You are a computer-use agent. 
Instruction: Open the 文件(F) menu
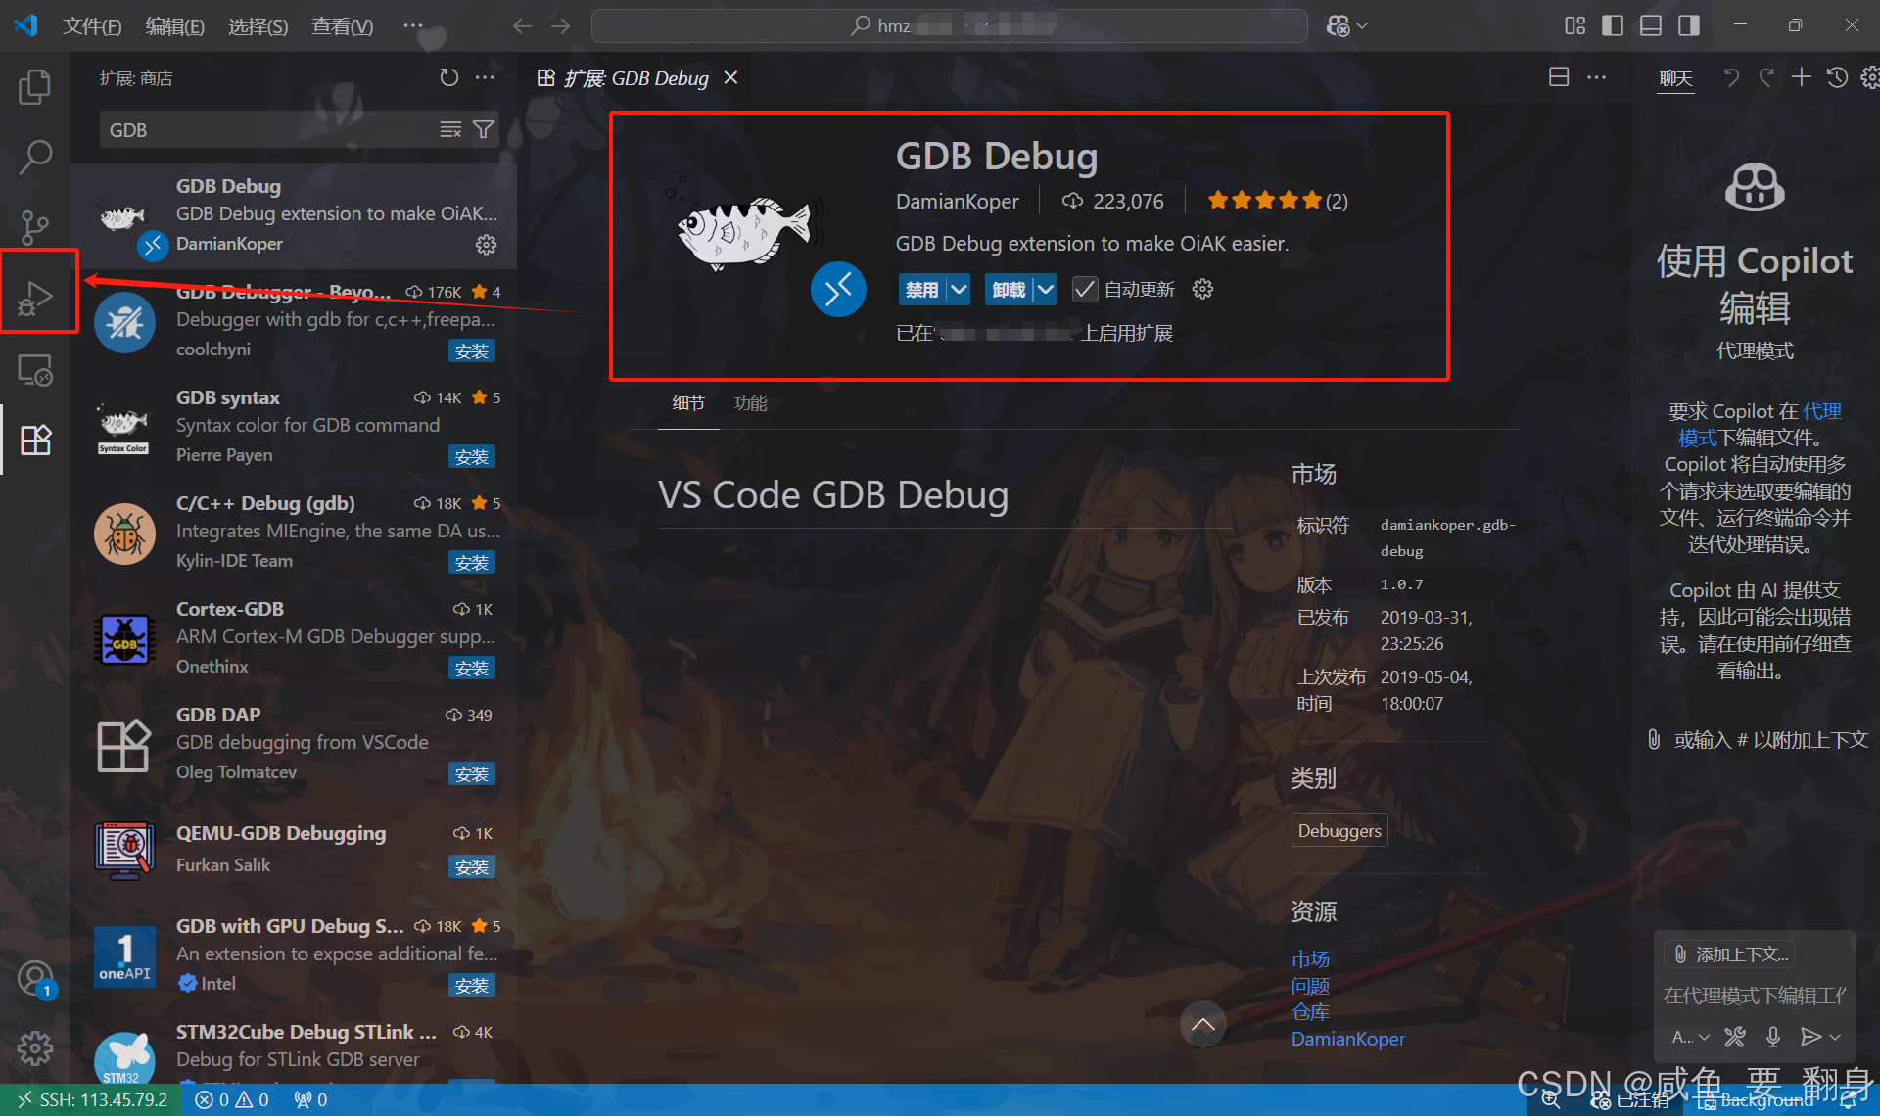92,26
